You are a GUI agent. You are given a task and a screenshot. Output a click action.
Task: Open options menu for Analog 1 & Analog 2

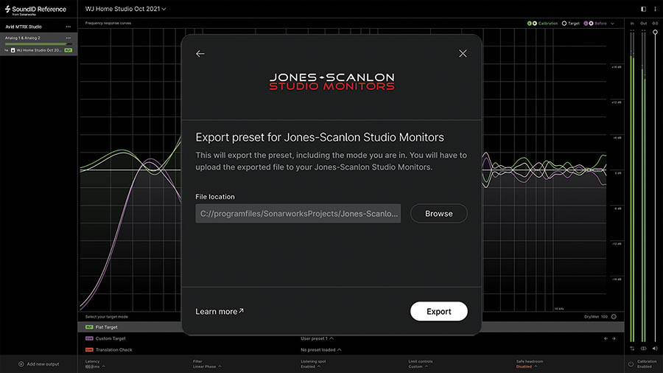pos(68,38)
